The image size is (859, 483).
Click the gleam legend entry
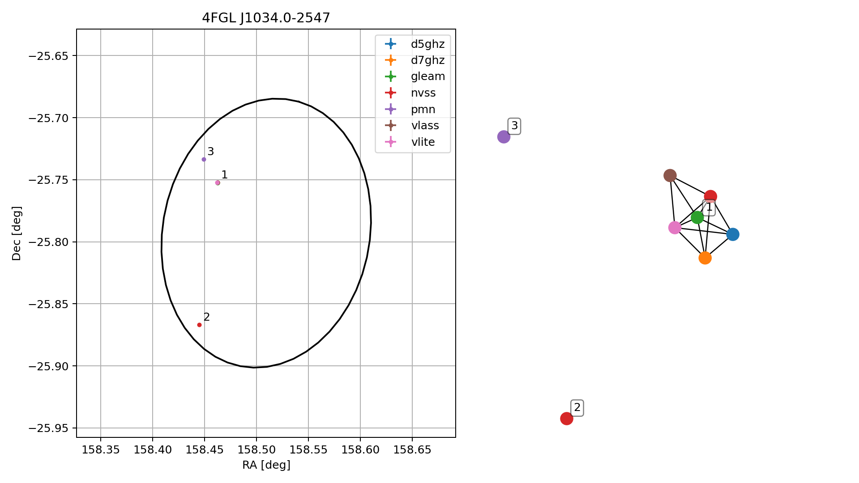coord(415,76)
